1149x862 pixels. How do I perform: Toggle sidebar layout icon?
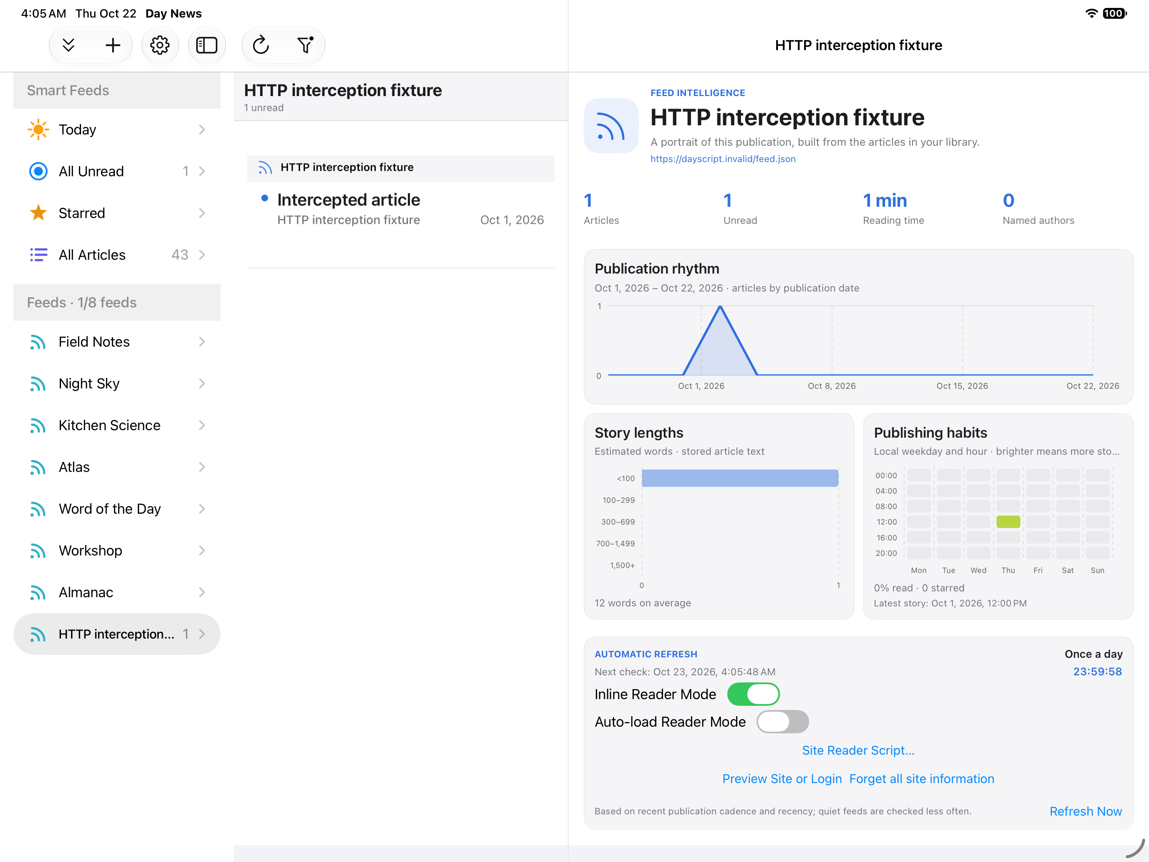point(207,45)
